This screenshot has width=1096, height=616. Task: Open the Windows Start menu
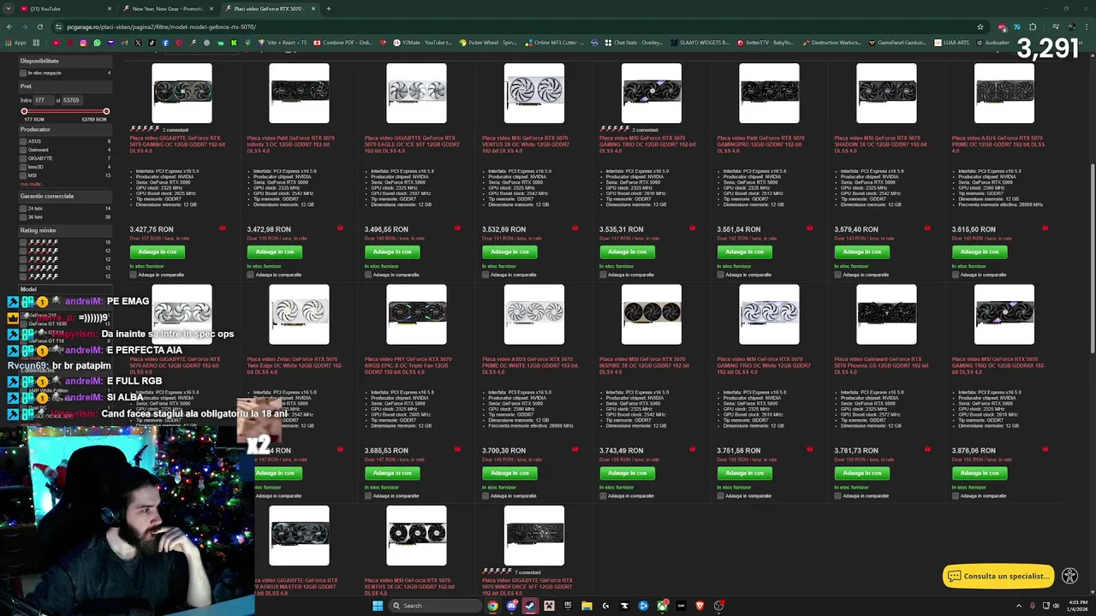tap(377, 606)
